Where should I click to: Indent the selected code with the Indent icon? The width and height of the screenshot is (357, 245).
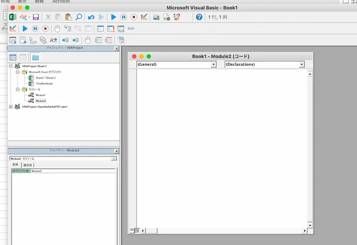click(65, 40)
